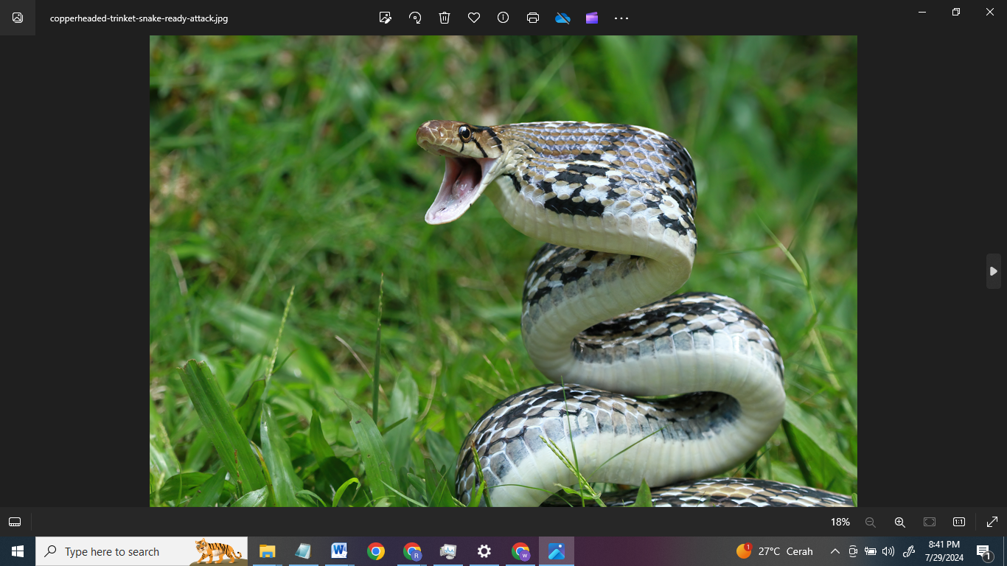Open the notification center in the taskbar
Viewport: 1007px width, 566px height.
[983, 551]
